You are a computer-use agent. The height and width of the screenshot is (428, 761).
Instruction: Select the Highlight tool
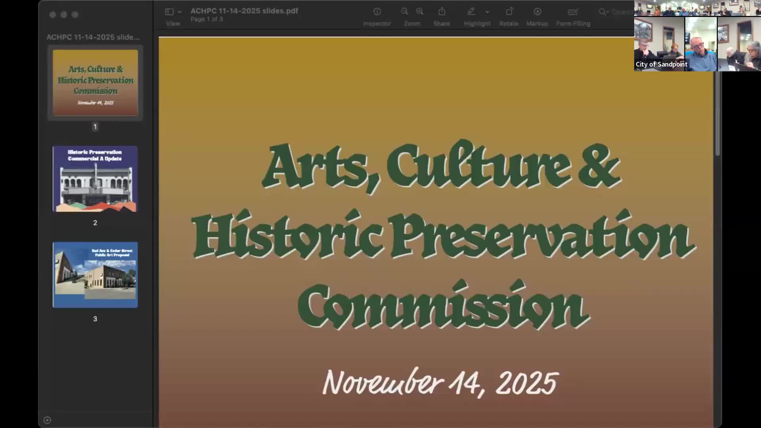click(471, 11)
